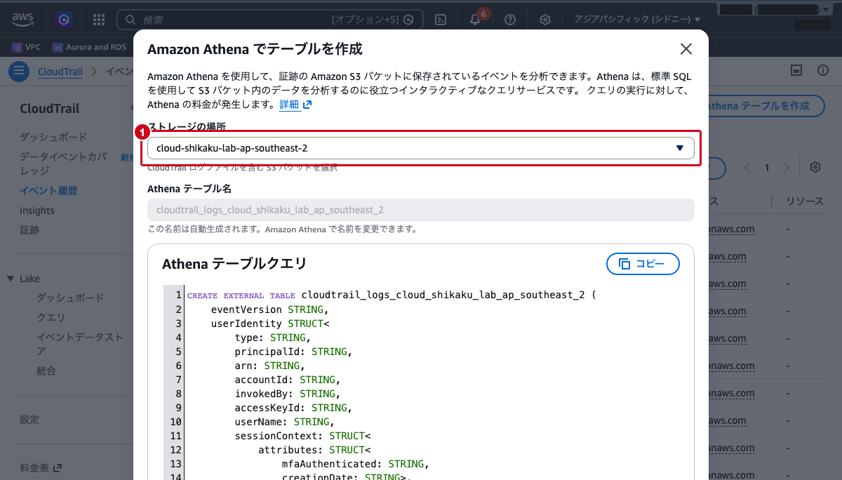Open 統合 in the Lake section
The height and width of the screenshot is (480, 842).
(46, 371)
